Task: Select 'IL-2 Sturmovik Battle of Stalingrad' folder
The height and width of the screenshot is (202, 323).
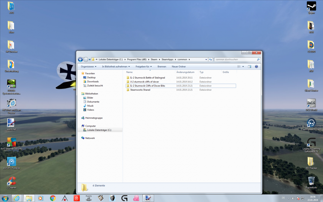Action: coord(148,78)
